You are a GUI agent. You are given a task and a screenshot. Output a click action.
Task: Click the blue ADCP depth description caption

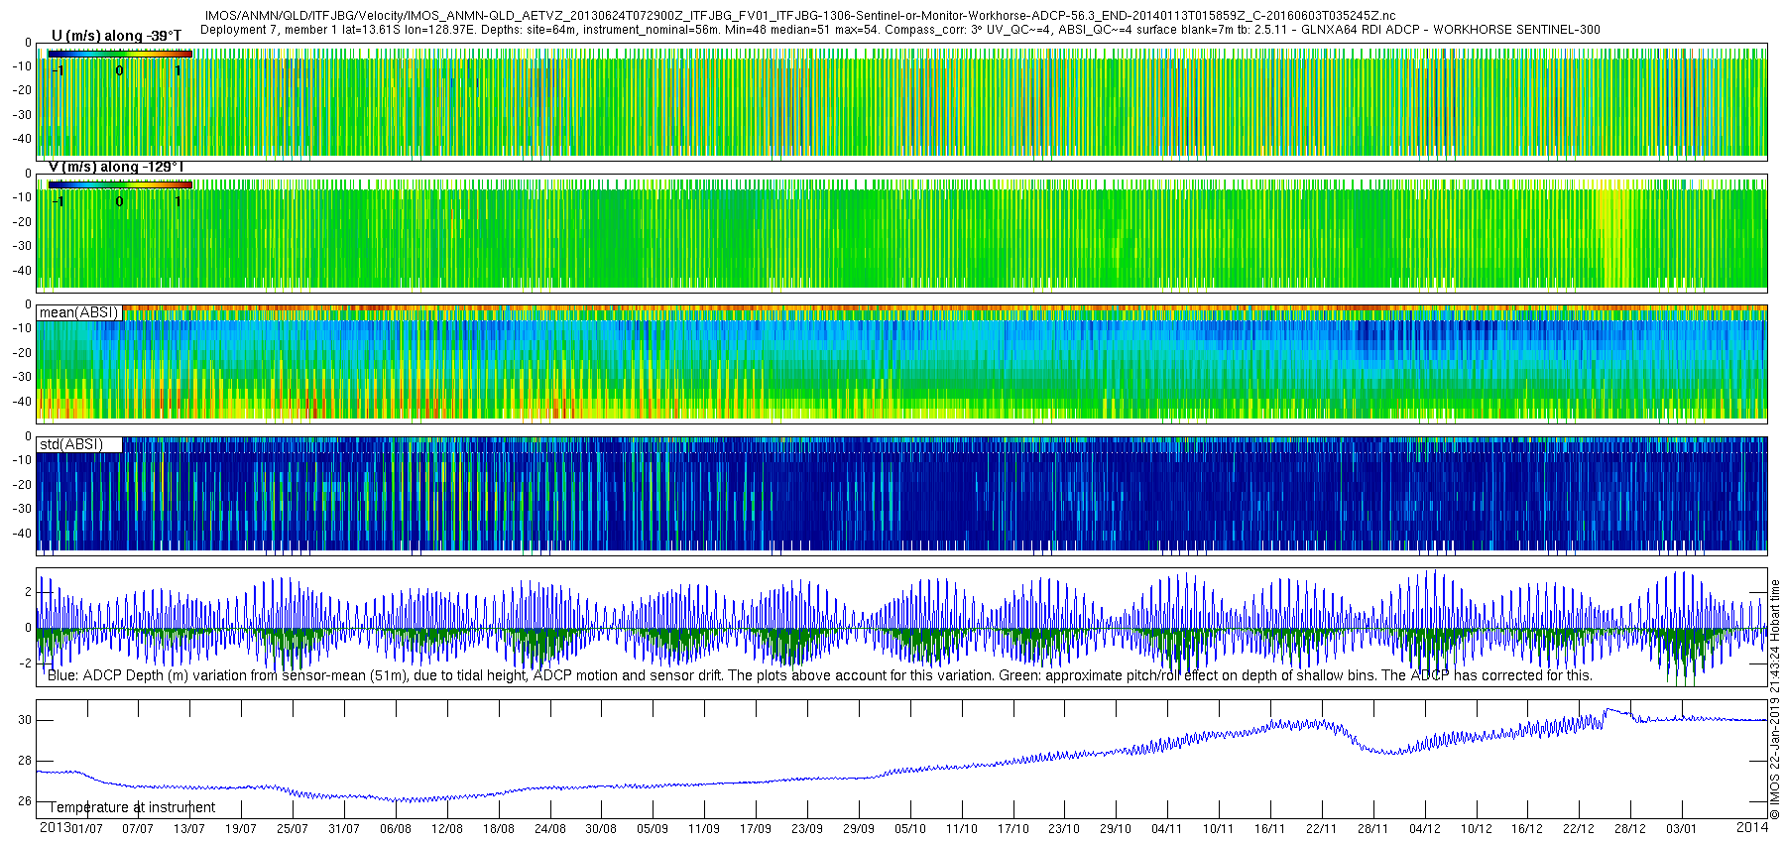click(820, 675)
